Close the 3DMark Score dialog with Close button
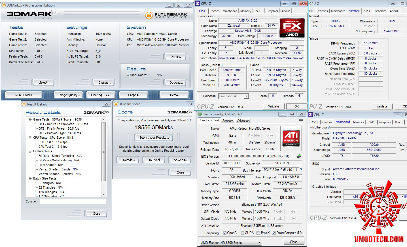The image size is (407, 247). tap(180, 172)
